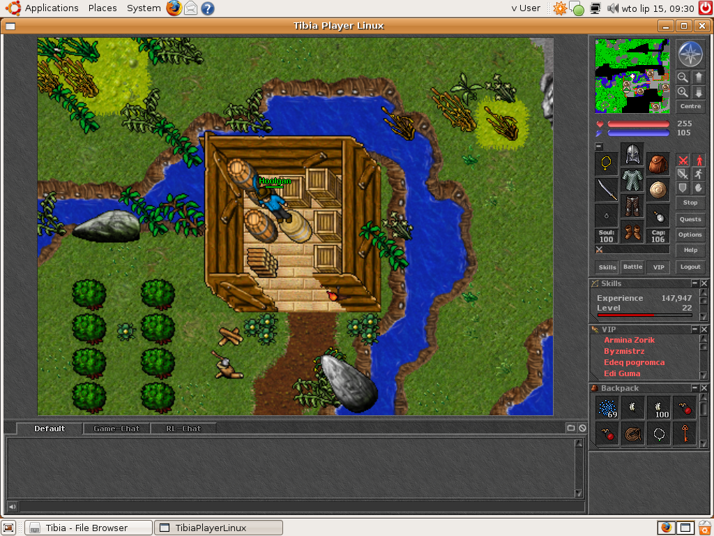Toggle stand-while-fighting mode (red figure)
Viewport: 714px width, 536px height.
(699, 161)
